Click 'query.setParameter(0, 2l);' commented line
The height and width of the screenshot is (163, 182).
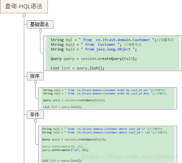pyautogui.click(x=63, y=146)
